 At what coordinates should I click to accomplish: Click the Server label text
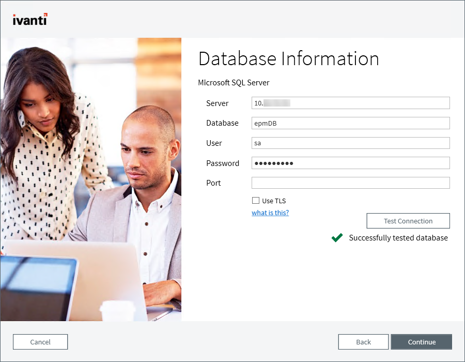pos(217,103)
